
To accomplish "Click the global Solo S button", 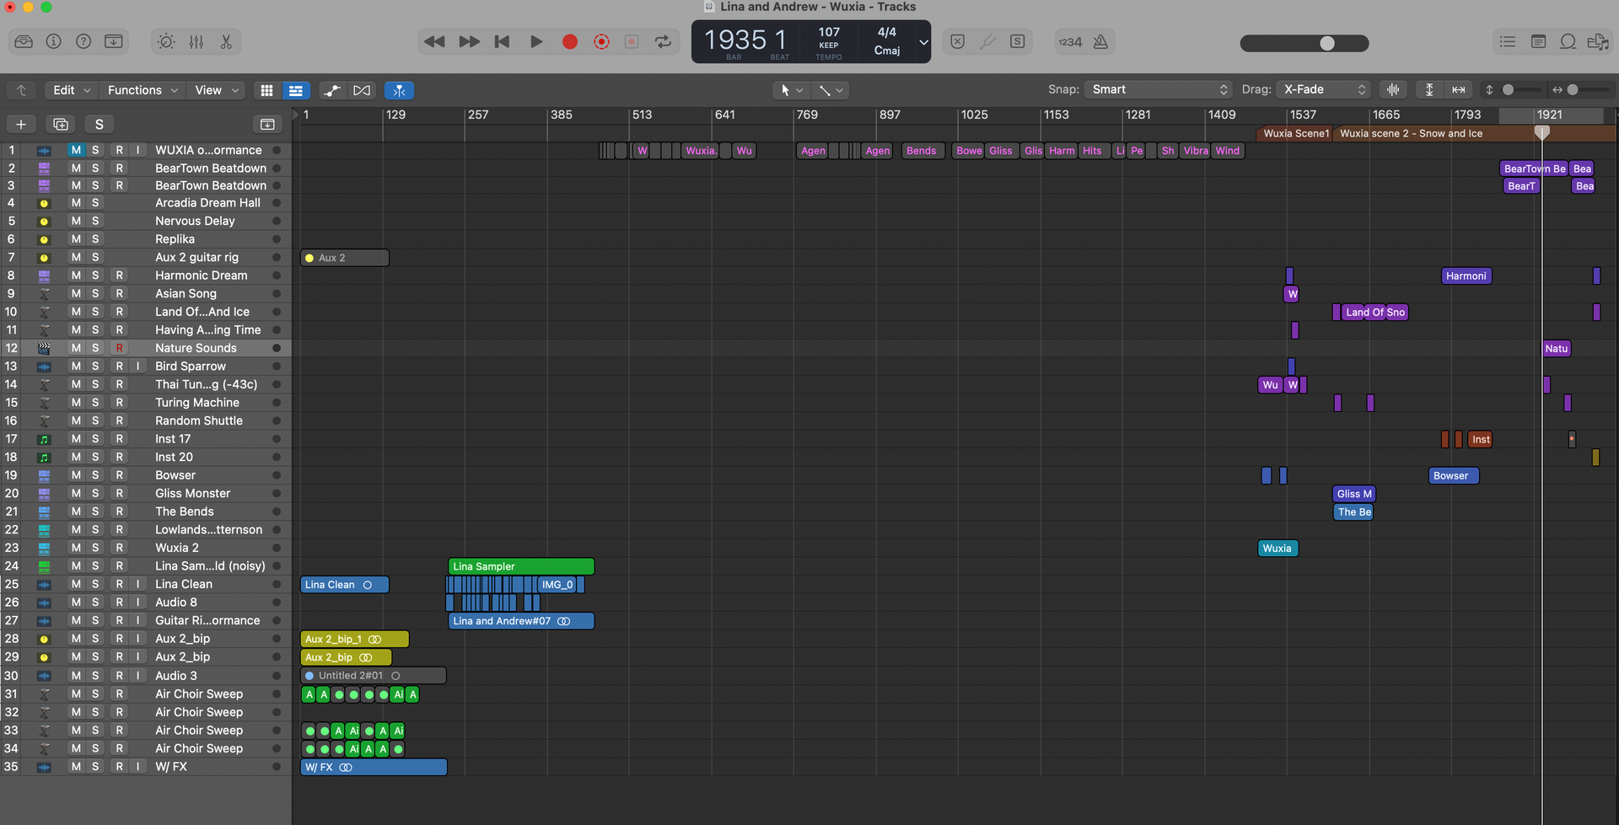I will [x=100, y=124].
